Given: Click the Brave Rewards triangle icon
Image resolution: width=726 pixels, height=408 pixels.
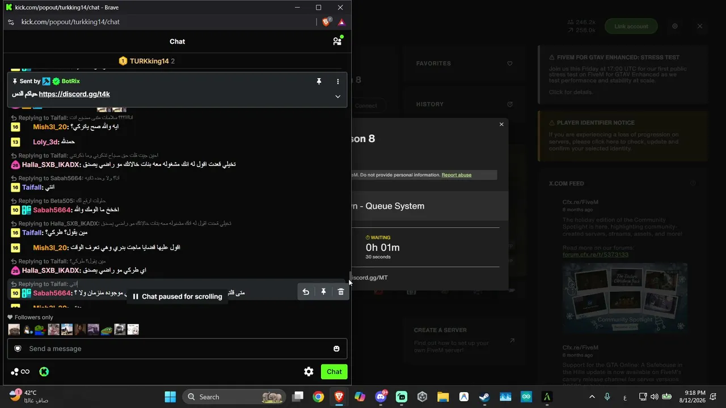Looking at the screenshot, I should pyautogui.click(x=341, y=22).
